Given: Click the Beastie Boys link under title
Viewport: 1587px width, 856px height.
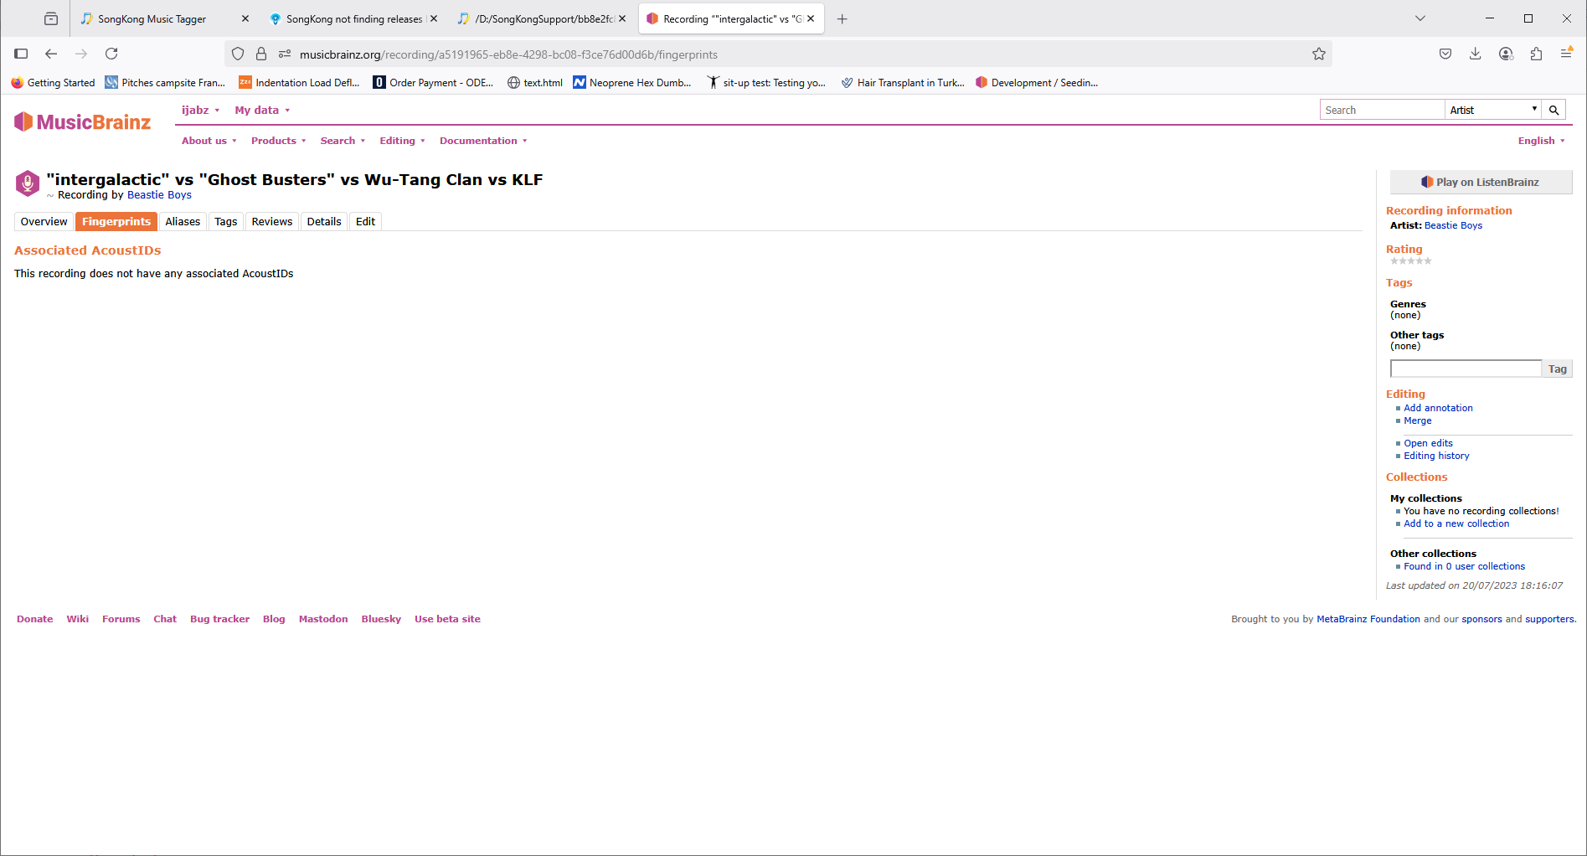Looking at the screenshot, I should 159,195.
